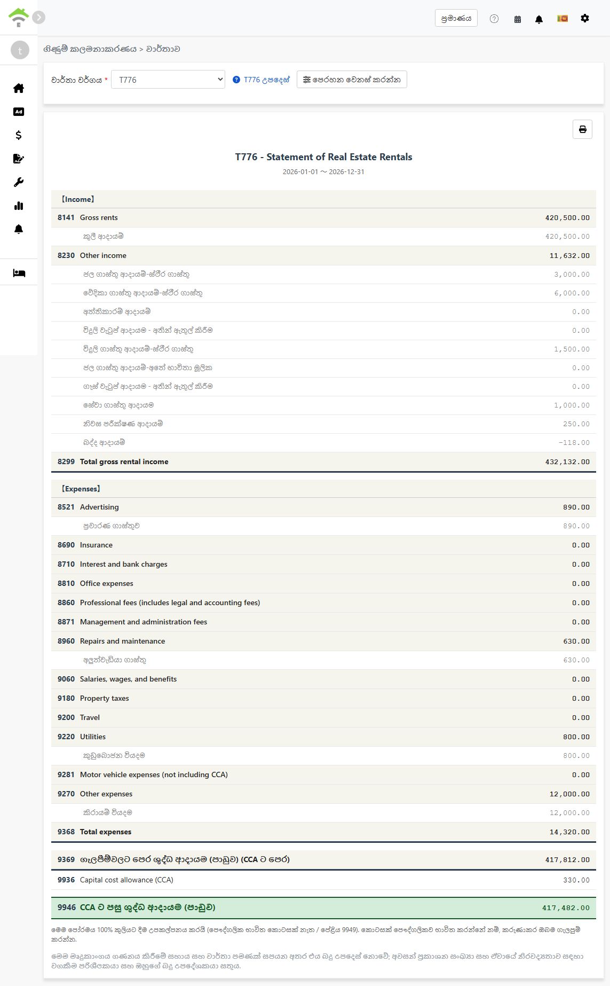Select the 8690 Insurance row
The width and height of the screenshot is (610, 986).
coord(323,545)
